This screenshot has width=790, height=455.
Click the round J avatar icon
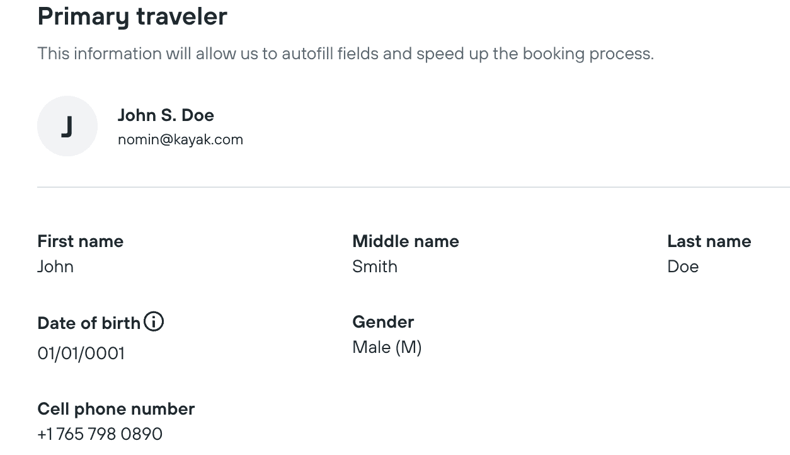[x=67, y=126]
